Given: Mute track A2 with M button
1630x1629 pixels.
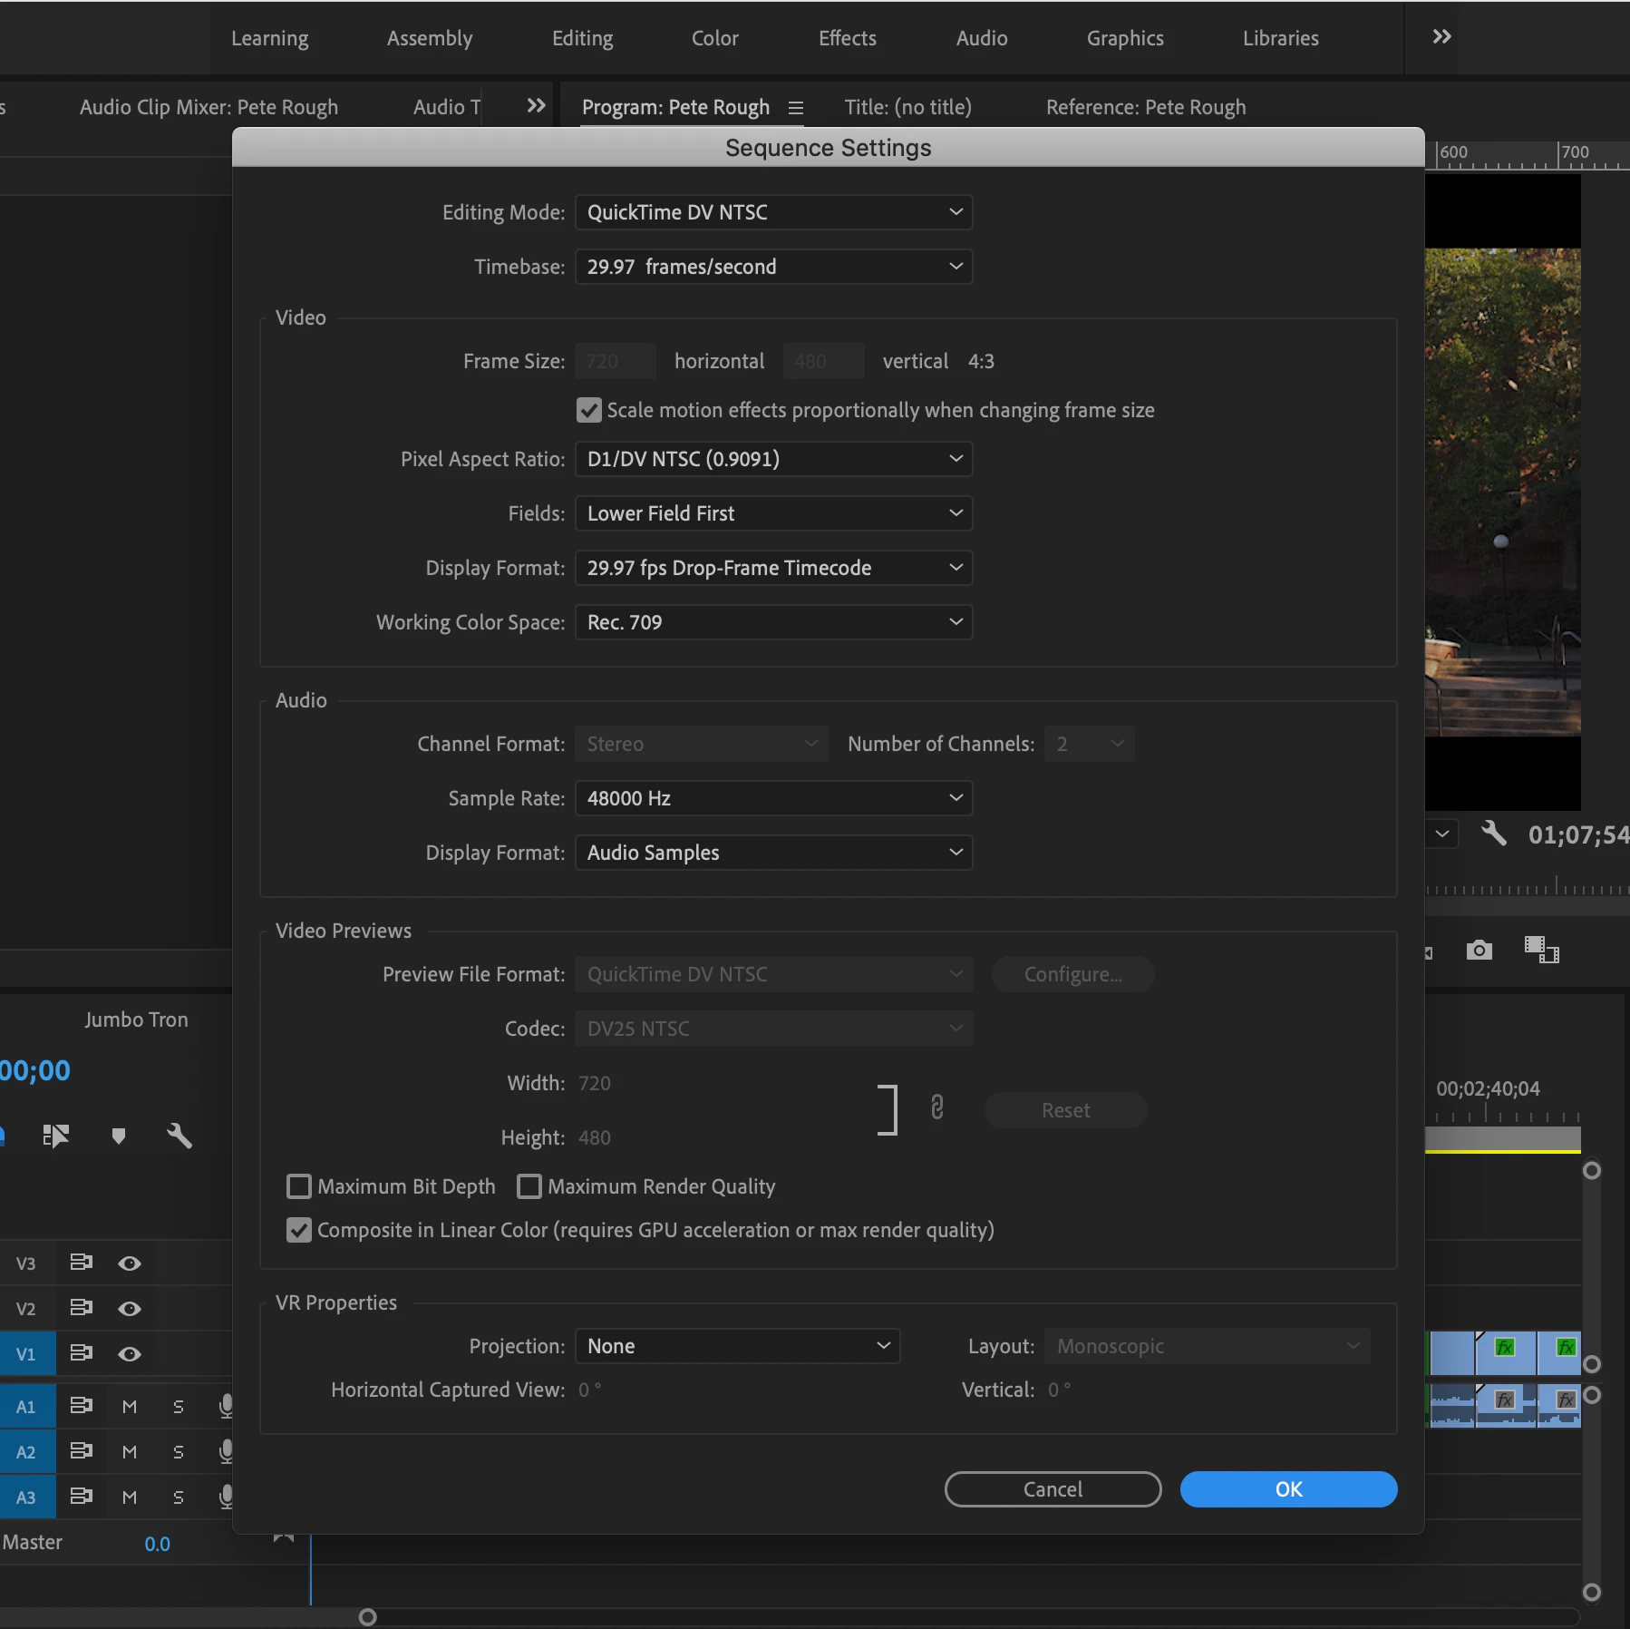Looking at the screenshot, I should 130,1452.
